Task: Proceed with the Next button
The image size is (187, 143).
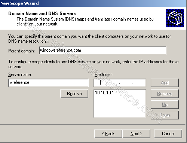Action: coord(136,134)
